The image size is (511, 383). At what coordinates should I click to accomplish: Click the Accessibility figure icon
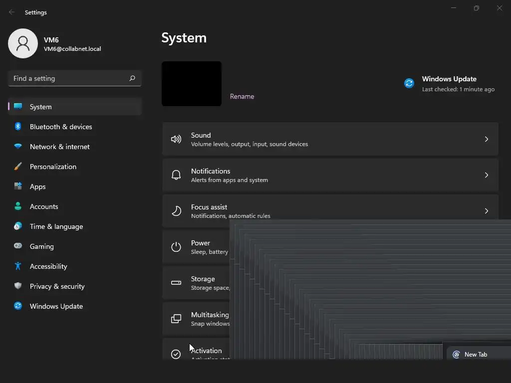[x=18, y=266]
